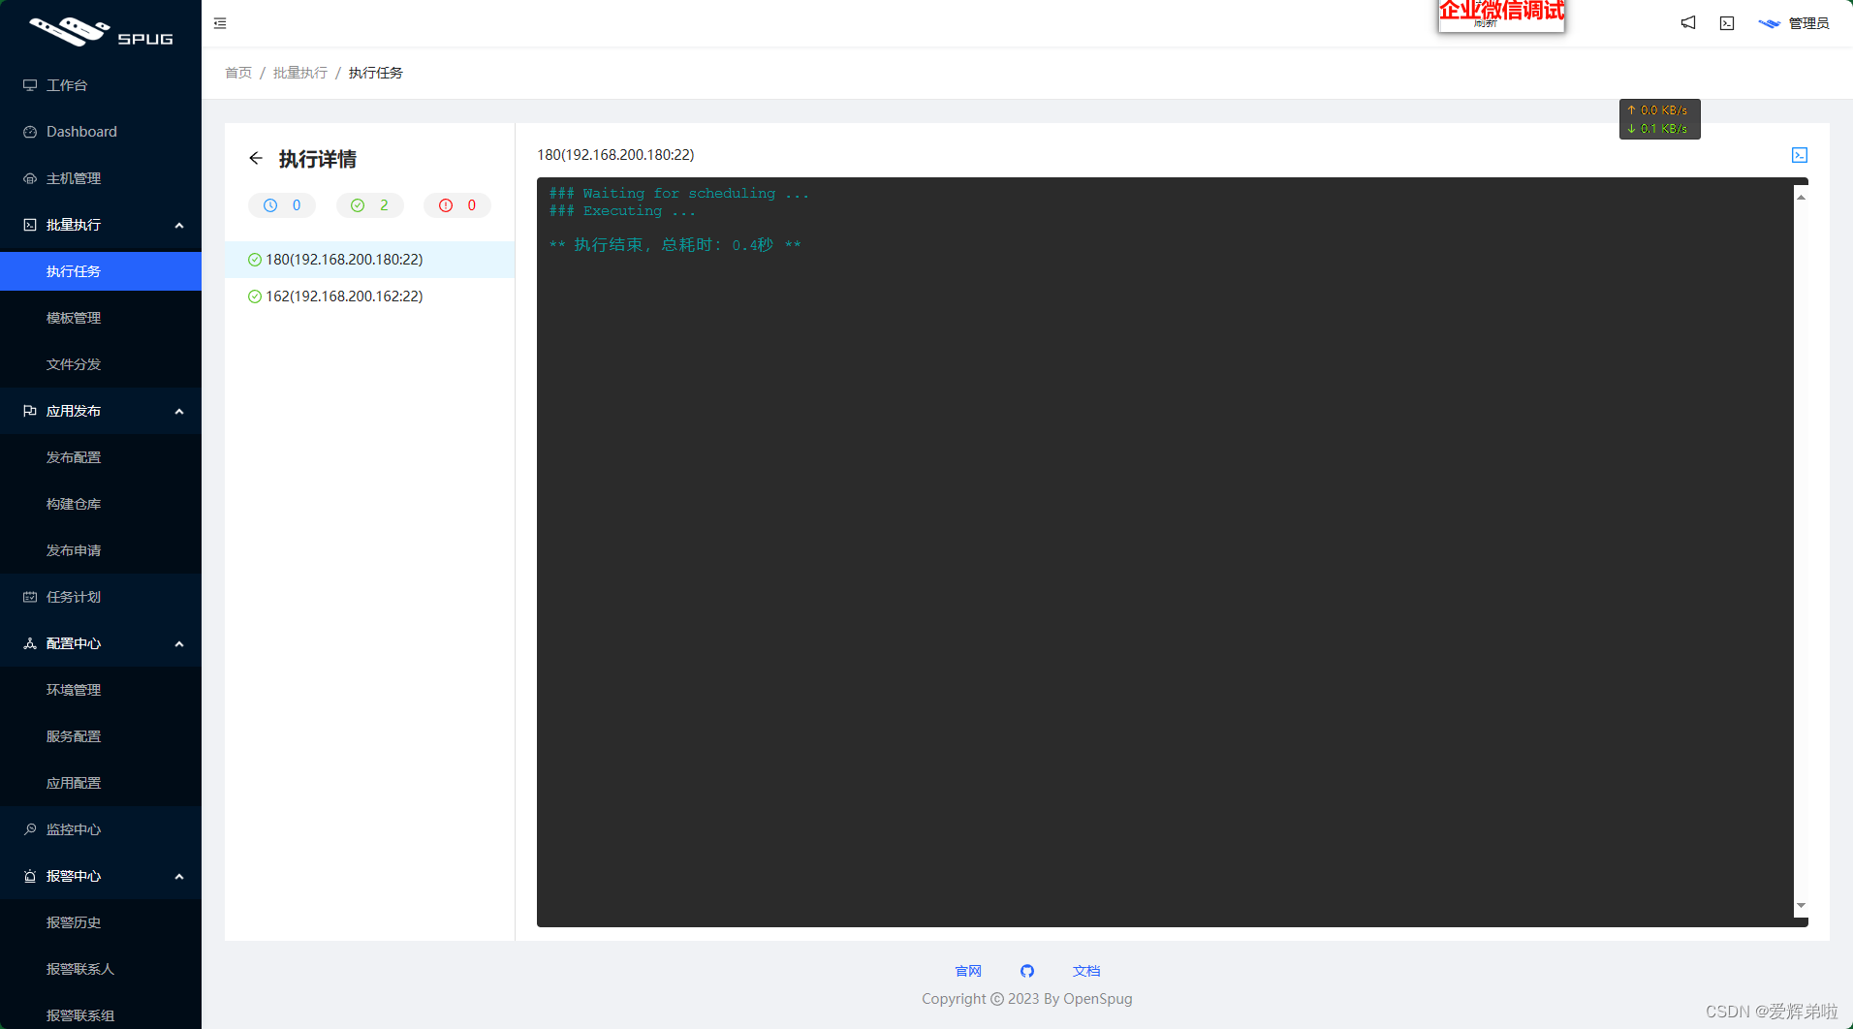Toggle the sidebar collapse icon
The width and height of the screenshot is (1853, 1029).
coord(220,23)
